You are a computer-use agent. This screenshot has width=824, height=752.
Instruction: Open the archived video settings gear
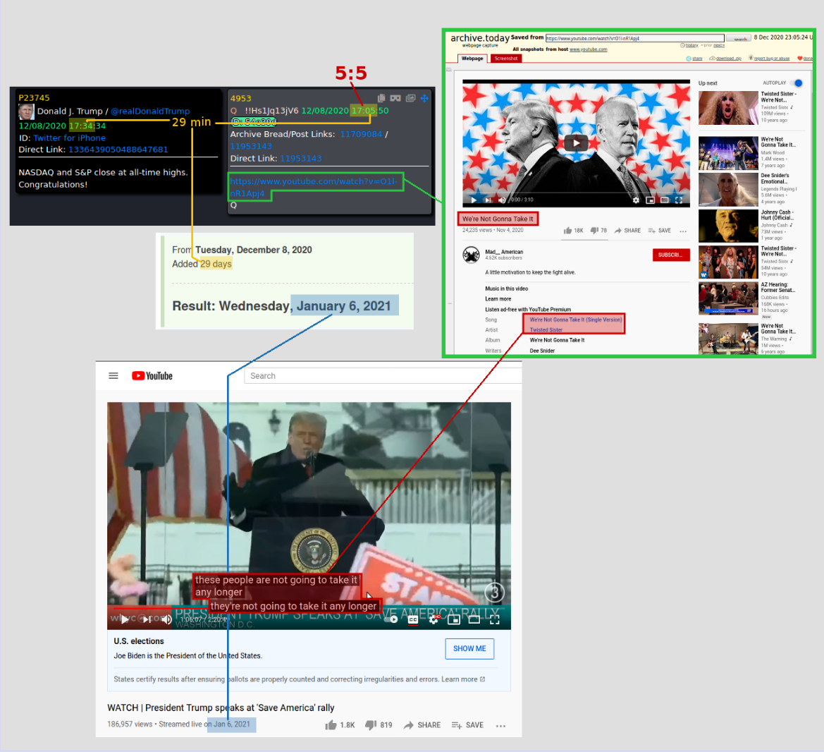coord(636,200)
